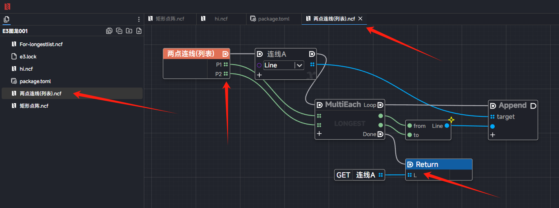Image resolution: width=559 pixels, height=208 pixels.
Task: Open the explorer files panel icon
Action: [x=6, y=19]
